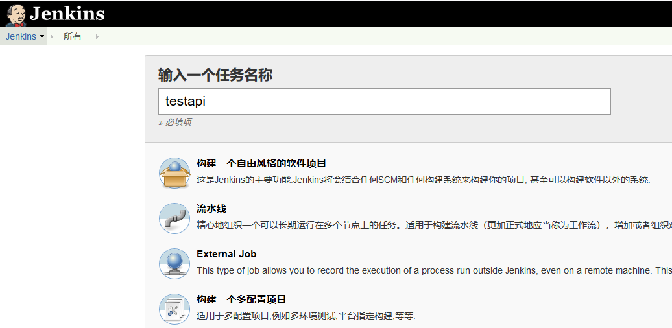Select the 流水线 pipe icon

pos(174,218)
